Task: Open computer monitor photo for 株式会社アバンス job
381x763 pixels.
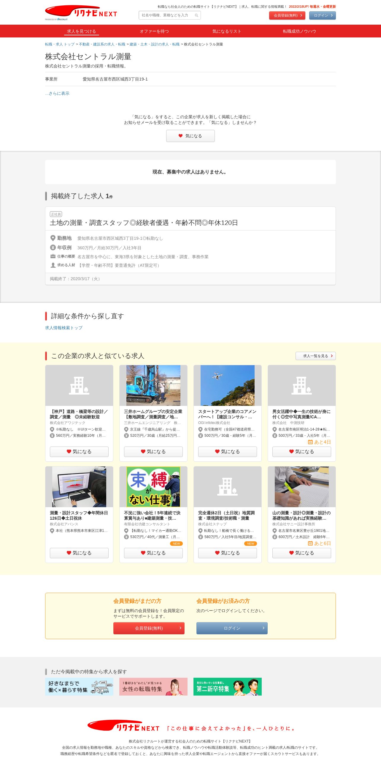Action: 79,487
